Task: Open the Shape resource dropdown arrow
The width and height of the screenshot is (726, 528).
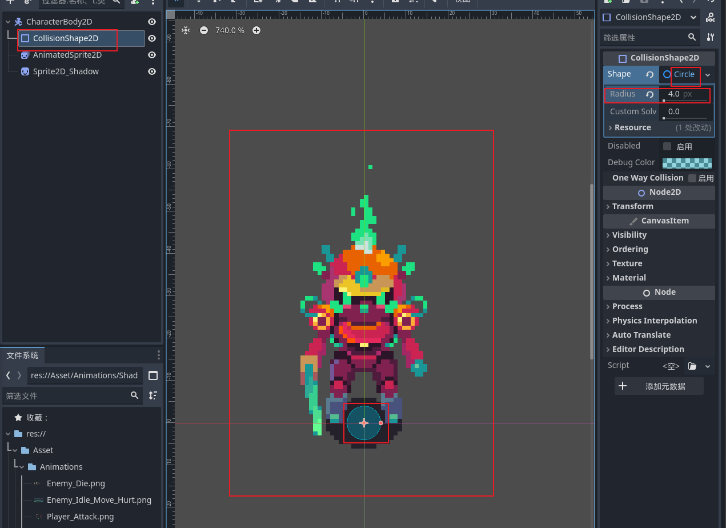Action: coord(708,75)
